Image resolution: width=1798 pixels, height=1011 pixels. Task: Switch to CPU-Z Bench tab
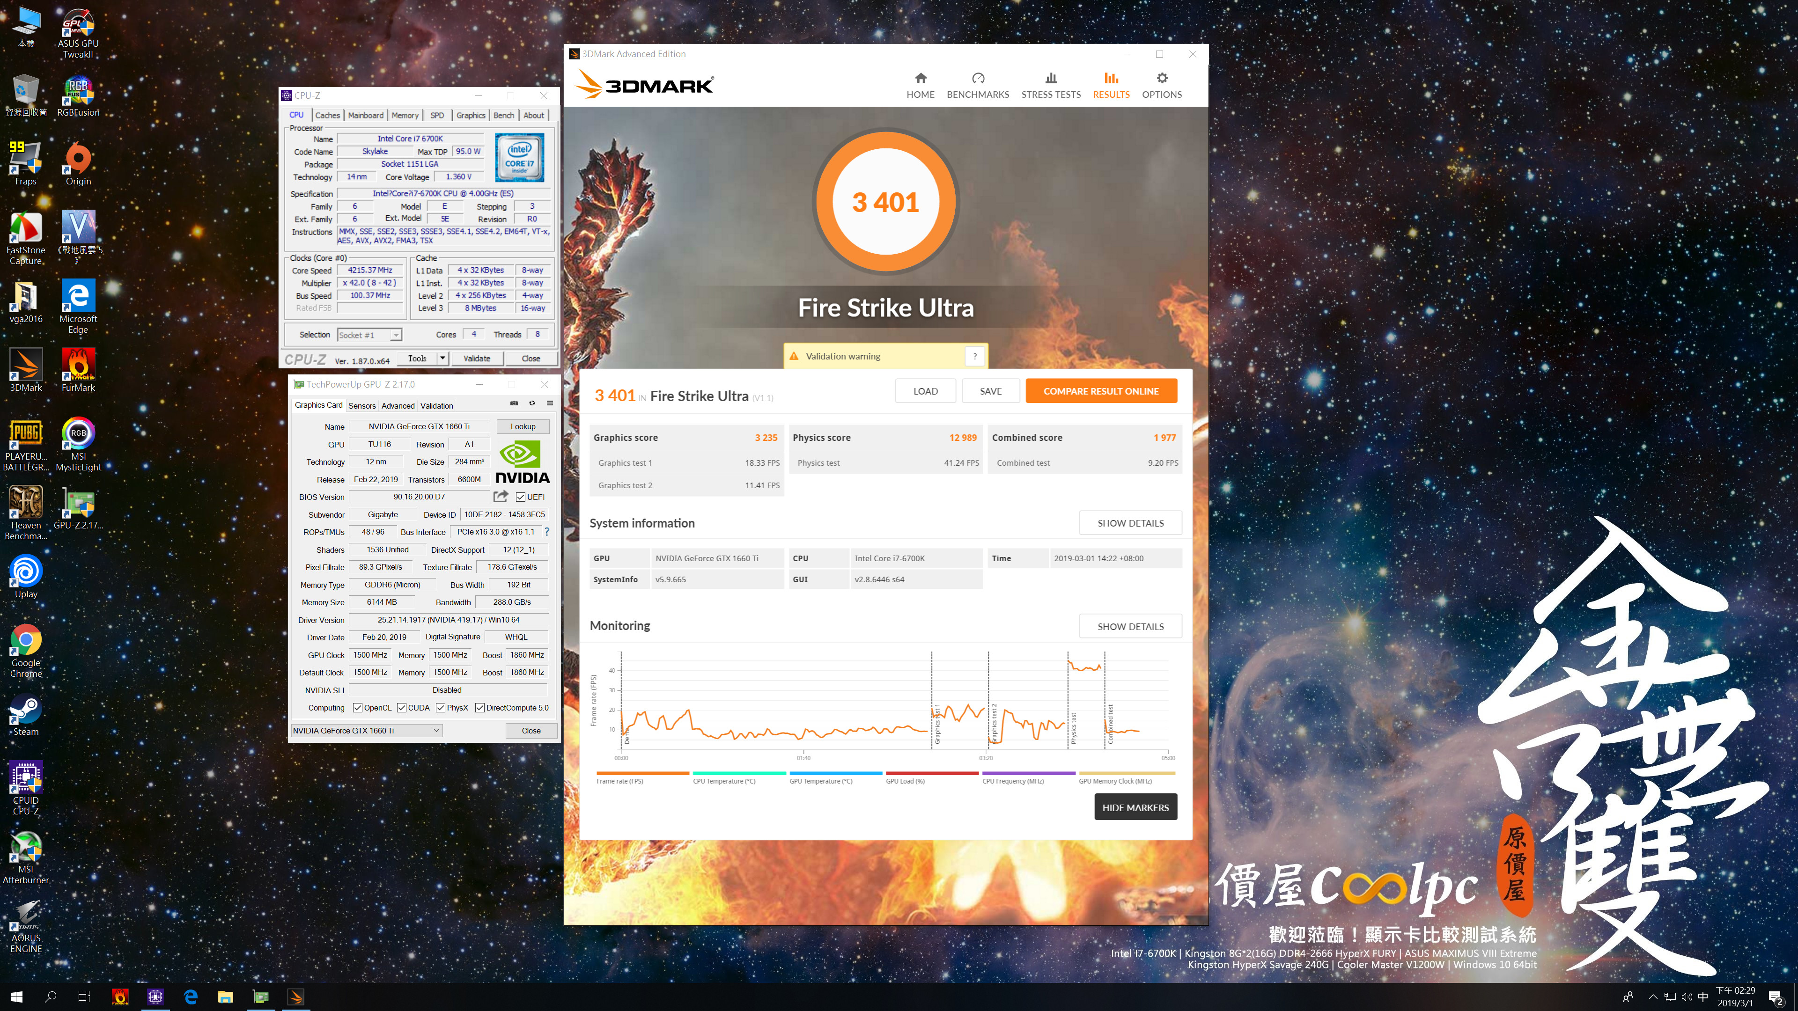(504, 115)
